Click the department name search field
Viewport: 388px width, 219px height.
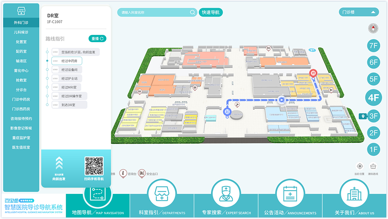pyautogui.click(x=155, y=12)
